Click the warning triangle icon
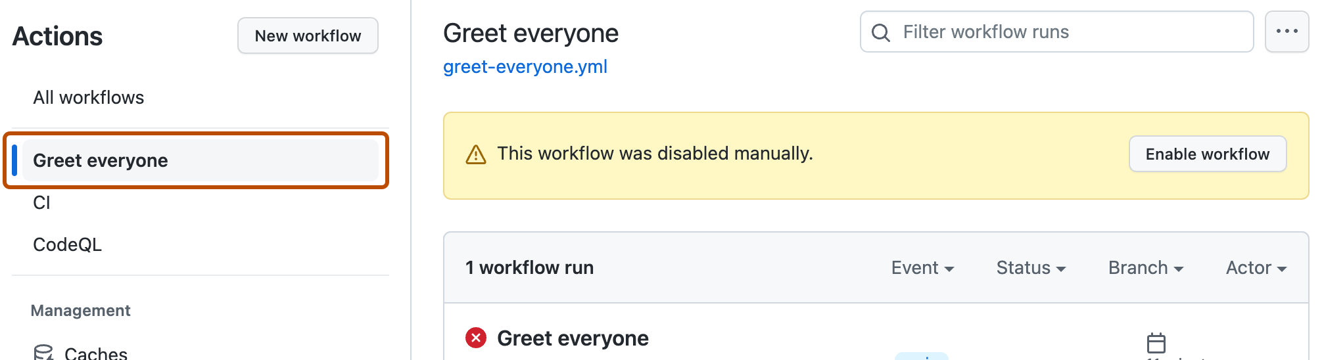Screen dimensions: 1324x360 click(x=475, y=155)
